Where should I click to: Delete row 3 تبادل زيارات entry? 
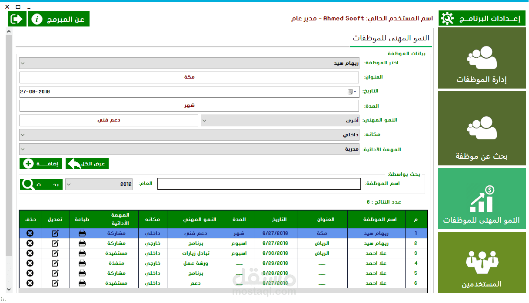(x=30, y=253)
